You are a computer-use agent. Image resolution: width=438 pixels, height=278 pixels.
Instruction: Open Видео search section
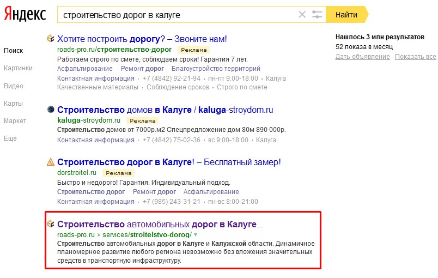(14, 86)
